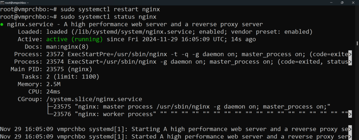This screenshot has width=359, height=140.
Task: Click the vertical scrollbar thumb
Action: (x=357, y=43)
